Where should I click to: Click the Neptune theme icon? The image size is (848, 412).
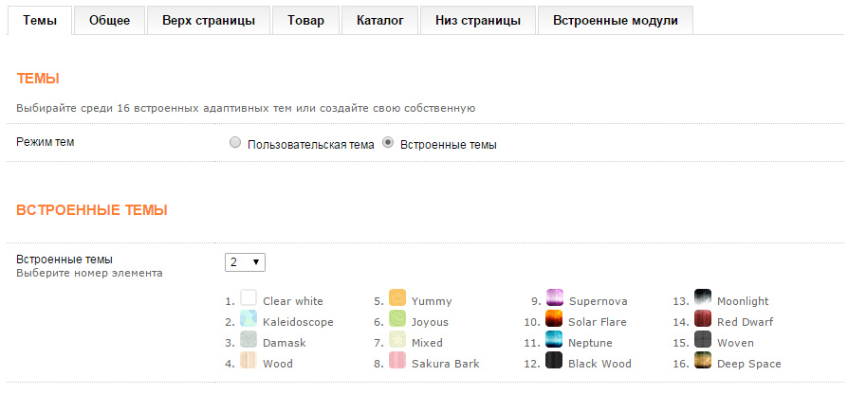[x=555, y=340]
